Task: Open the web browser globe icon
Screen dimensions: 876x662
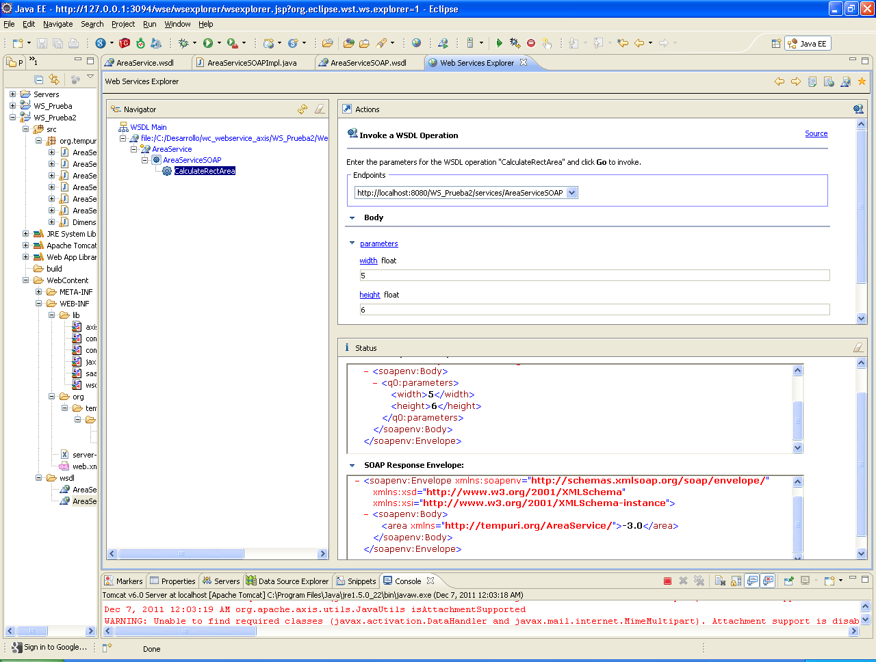Action: [x=416, y=43]
